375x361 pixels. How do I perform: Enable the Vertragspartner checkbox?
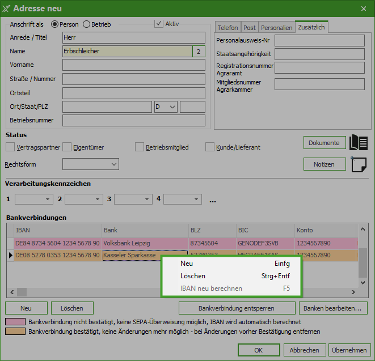click(x=10, y=147)
